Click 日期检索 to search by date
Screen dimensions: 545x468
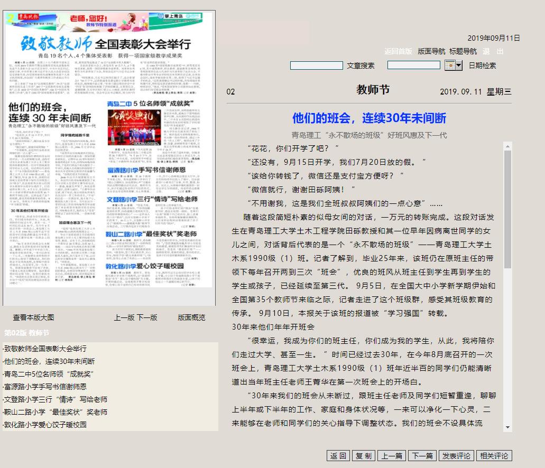pos(482,65)
